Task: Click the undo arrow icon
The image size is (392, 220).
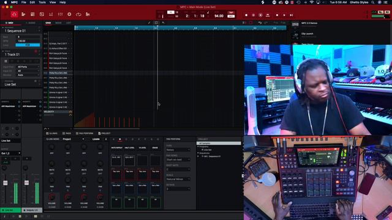Action: [x=260, y=23]
